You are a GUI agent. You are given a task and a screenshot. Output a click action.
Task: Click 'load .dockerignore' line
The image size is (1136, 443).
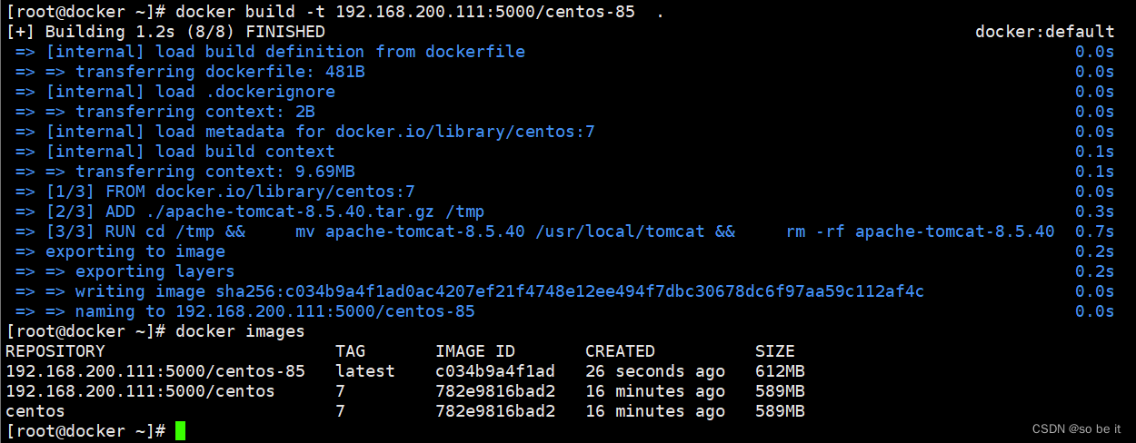pyautogui.click(x=175, y=92)
